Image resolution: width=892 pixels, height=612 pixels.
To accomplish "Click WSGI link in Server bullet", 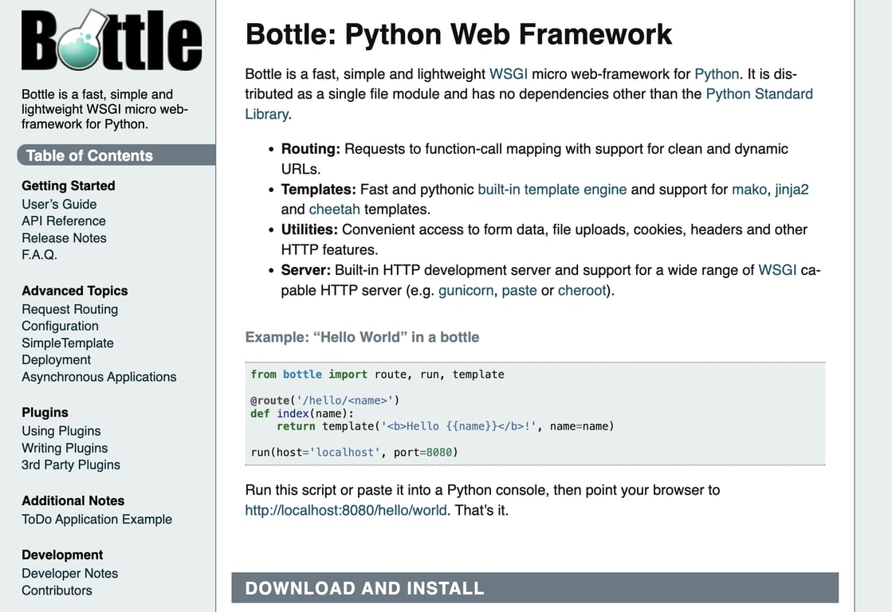I will click(x=777, y=270).
